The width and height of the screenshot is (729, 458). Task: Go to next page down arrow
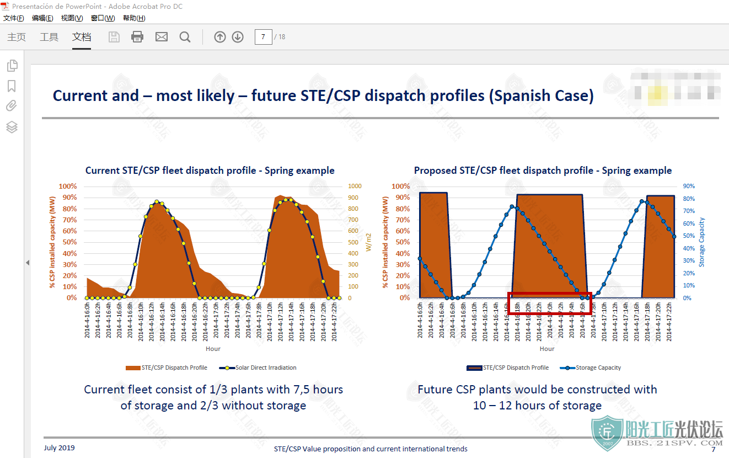[x=238, y=37]
